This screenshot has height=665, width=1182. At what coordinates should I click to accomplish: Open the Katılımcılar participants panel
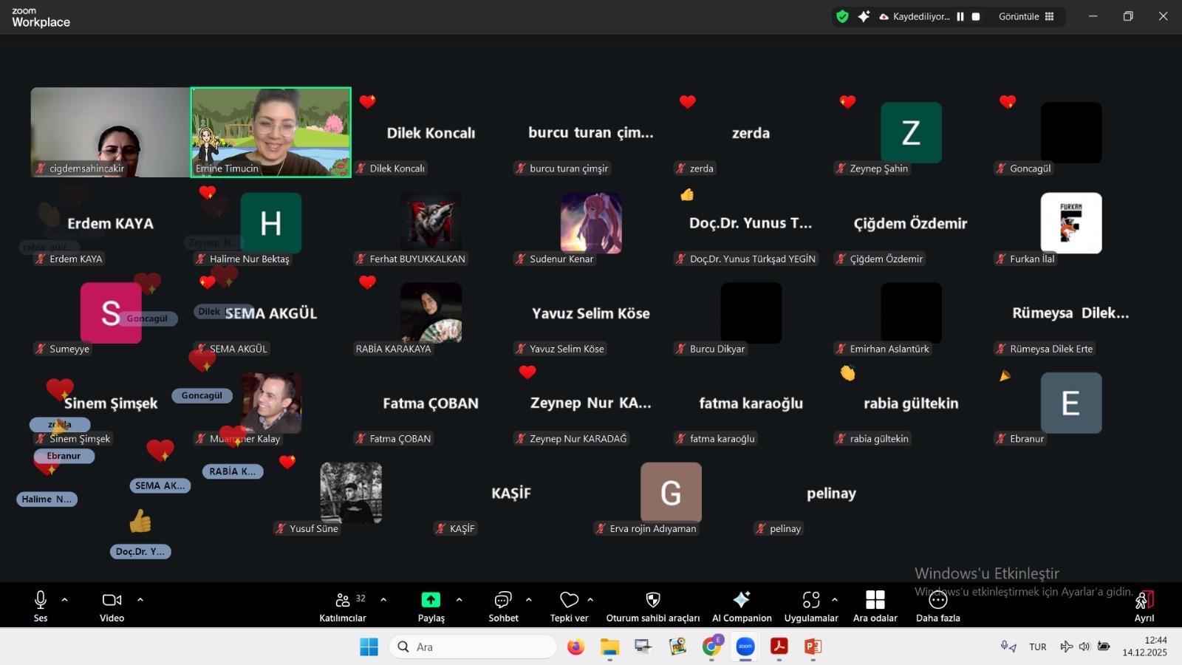[342, 606]
